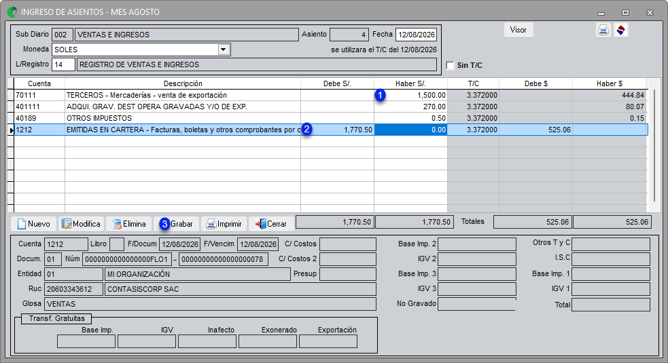Click the Fecha field 12/08/2026
This screenshot has width=668, height=363.
416,35
